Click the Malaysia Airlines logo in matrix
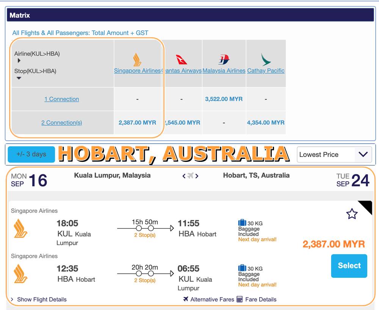Image resolution: width=379 pixels, height=310 pixels. 224,59
